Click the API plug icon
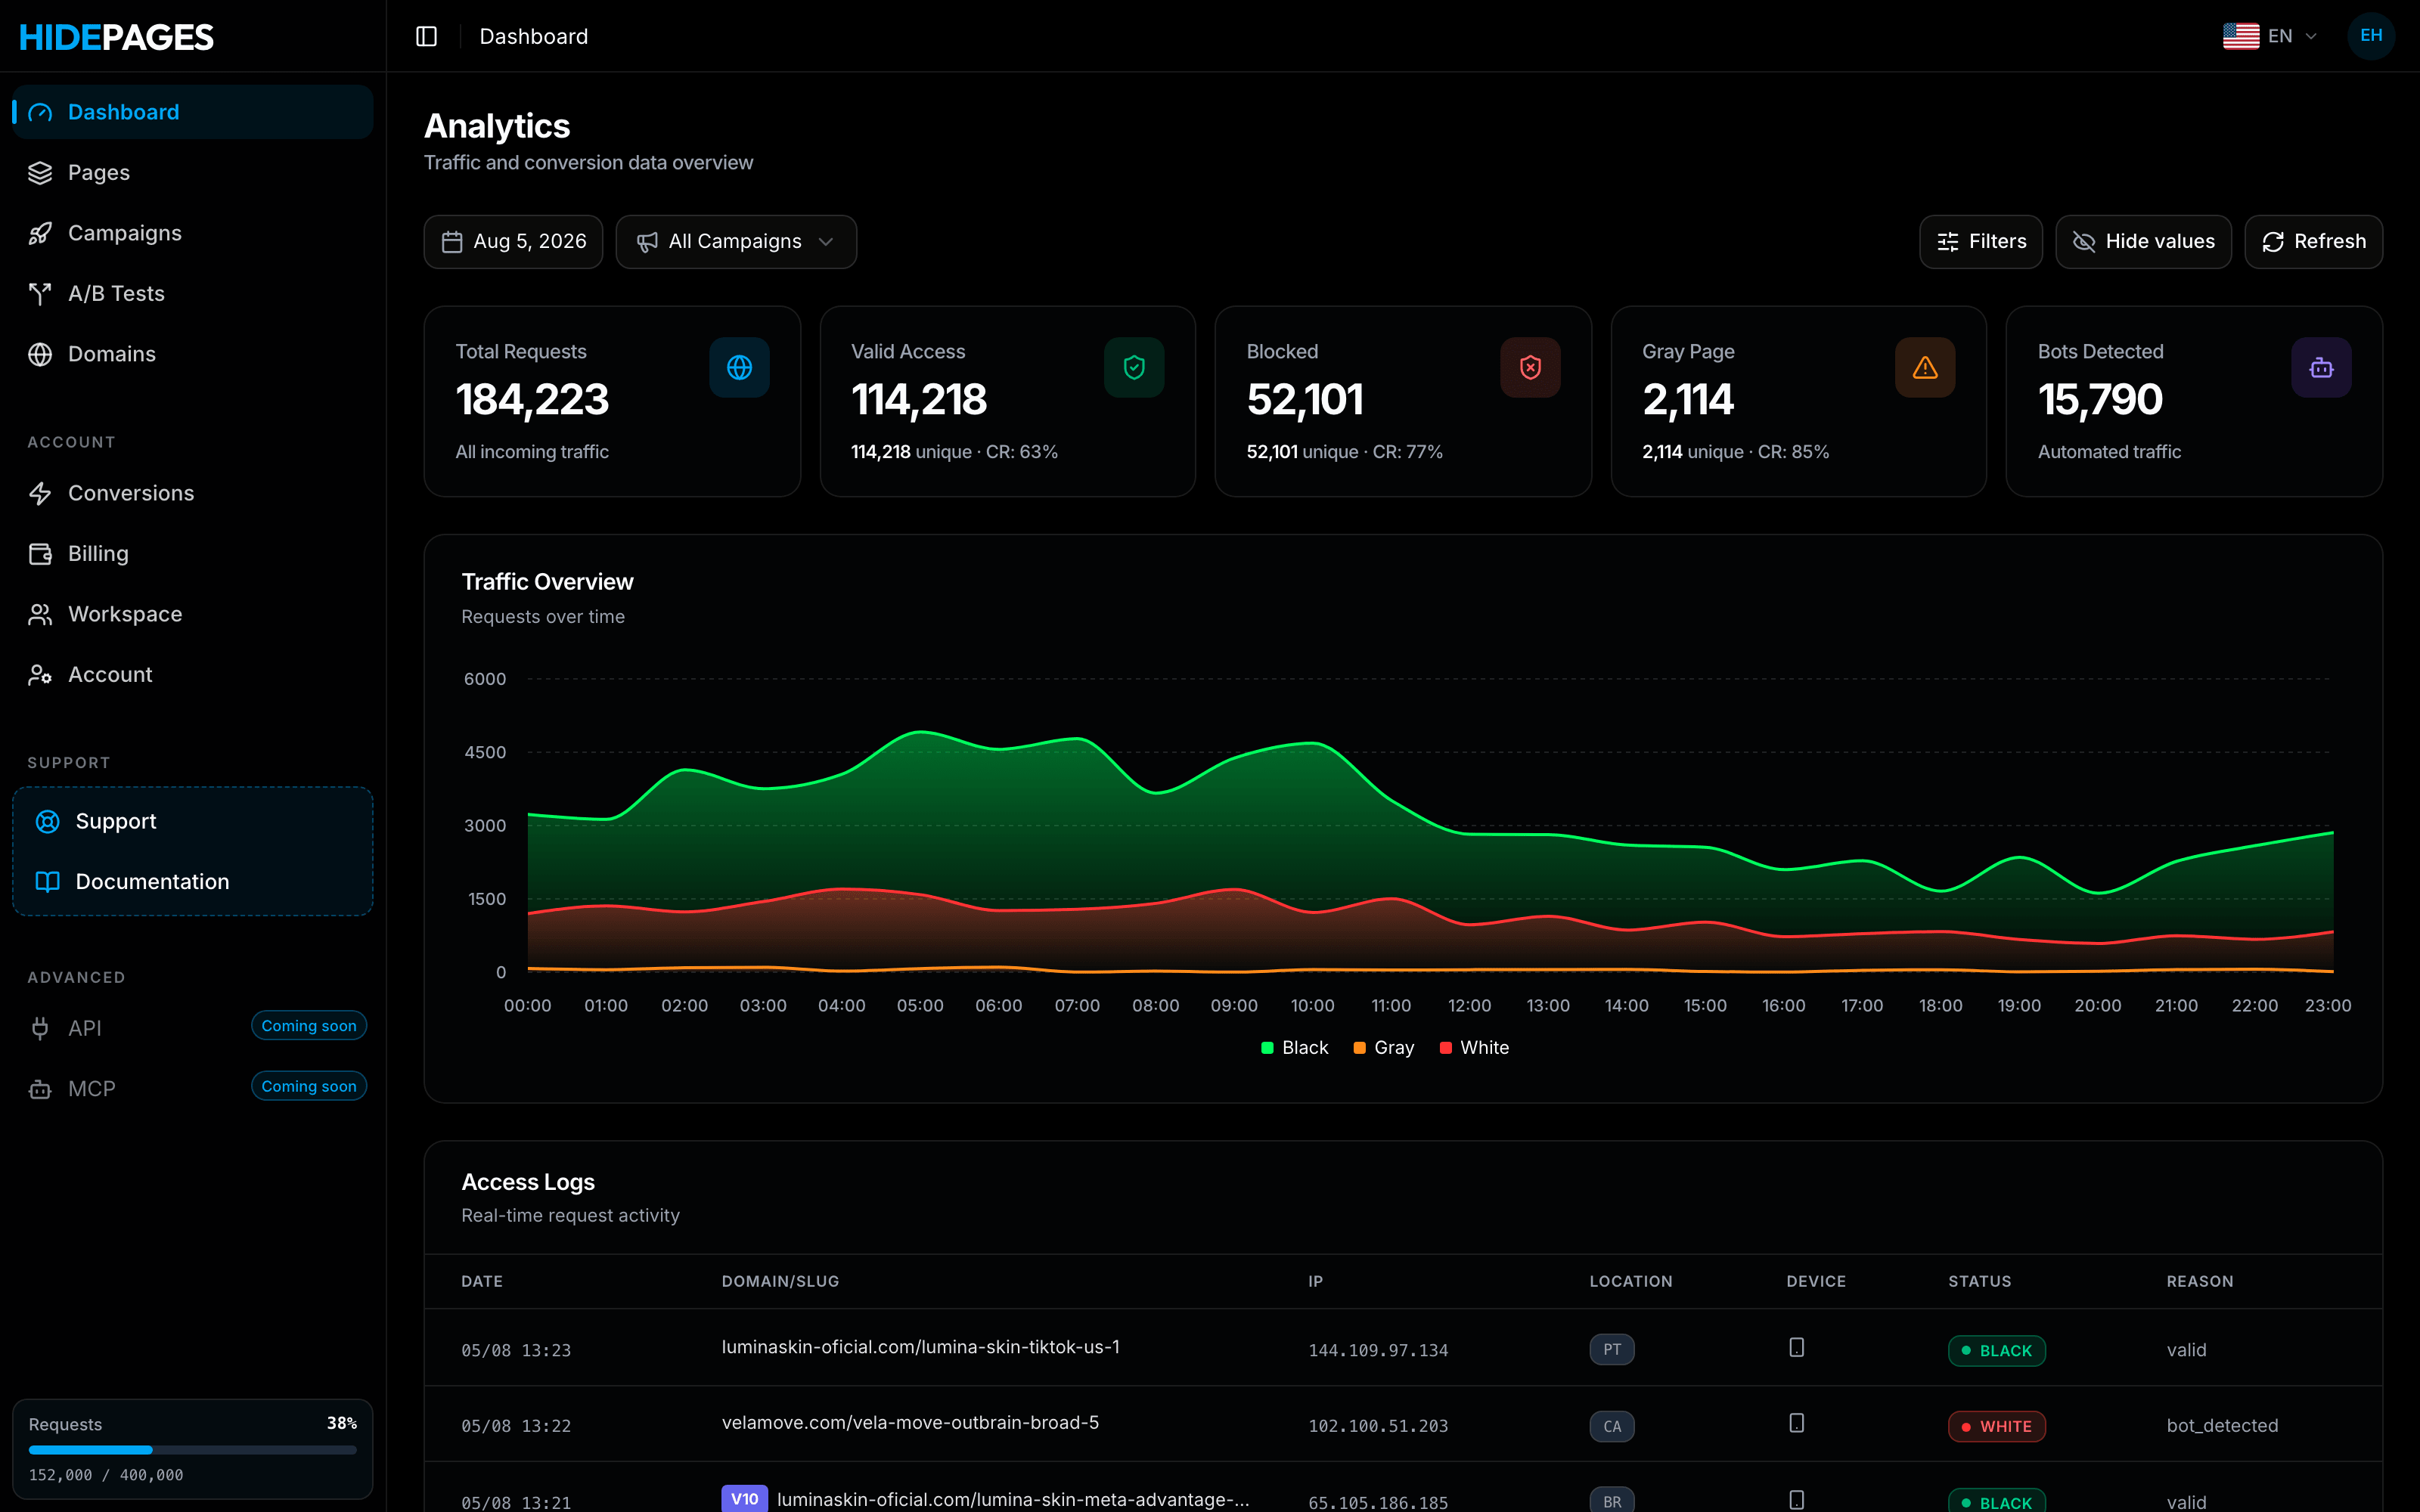This screenshot has width=2420, height=1512. pyautogui.click(x=40, y=1028)
